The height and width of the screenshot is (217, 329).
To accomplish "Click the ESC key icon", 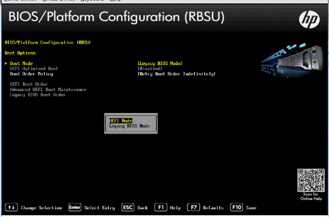I will 128,208.
